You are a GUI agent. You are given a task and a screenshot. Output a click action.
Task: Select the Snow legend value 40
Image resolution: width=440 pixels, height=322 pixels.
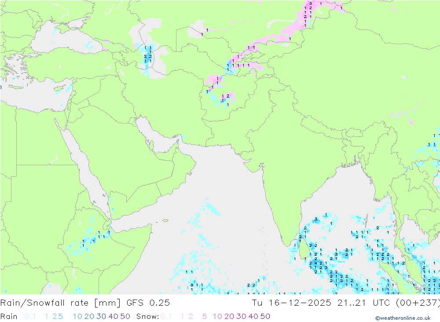click(x=253, y=316)
